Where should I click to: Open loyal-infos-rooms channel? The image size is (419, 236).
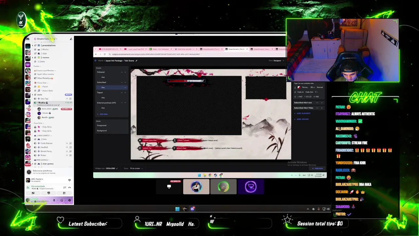pyautogui.click(x=46, y=74)
